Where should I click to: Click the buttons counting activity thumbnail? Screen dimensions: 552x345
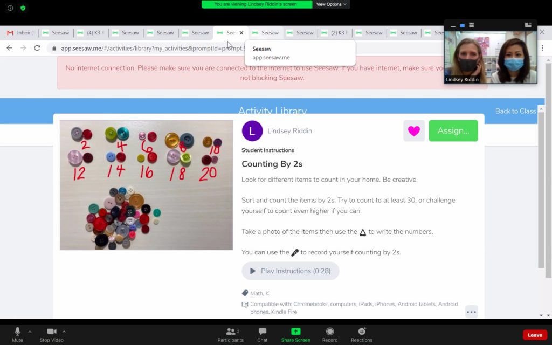click(146, 185)
